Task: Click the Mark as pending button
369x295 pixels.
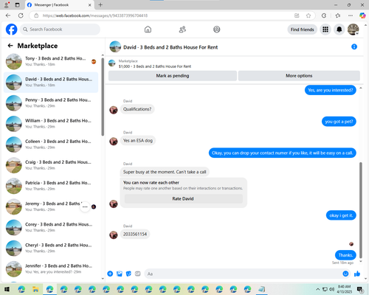Action: click(173, 76)
